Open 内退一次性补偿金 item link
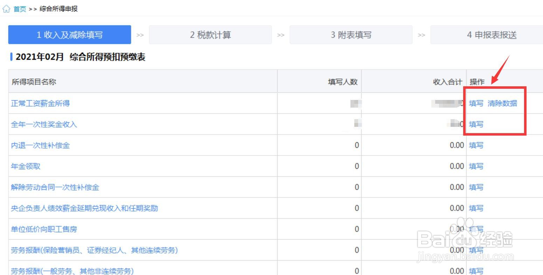Viewport: 543px width, 275px height. (40, 145)
